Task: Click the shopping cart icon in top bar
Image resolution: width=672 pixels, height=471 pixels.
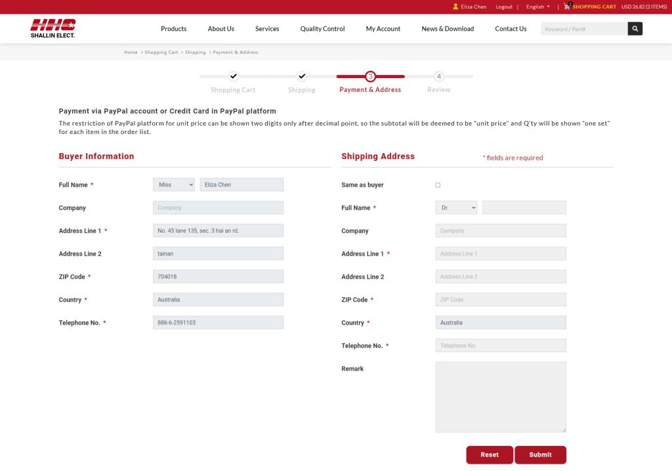Action: click(x=568, y=7)
